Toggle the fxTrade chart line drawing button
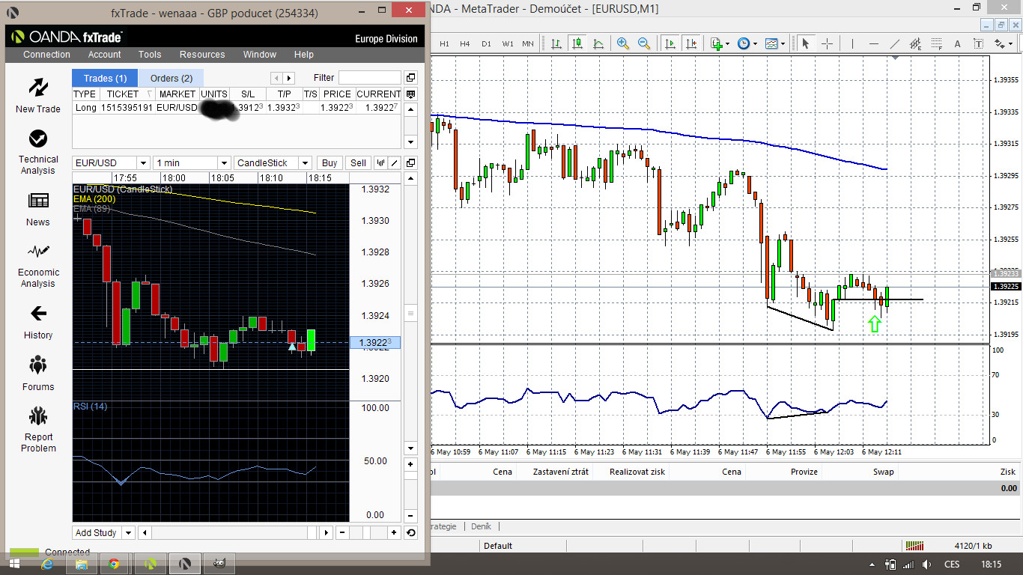The image size is (1023, 575). pyautogui.click(x=394, y=162)
